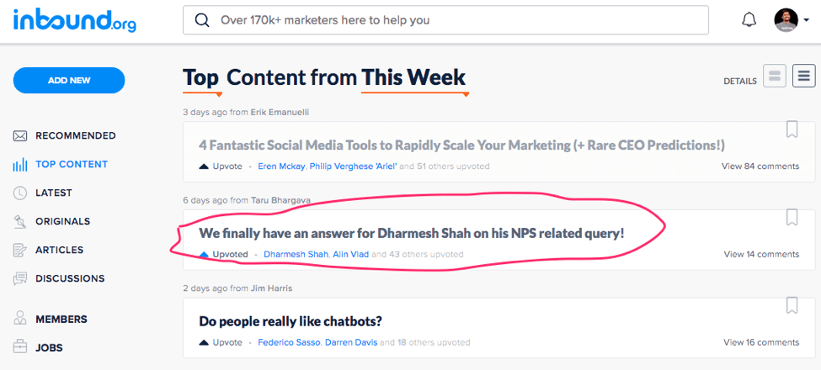Bookmark the chatbots post
The image size is (821, 370).
click(x=792, y=305)
